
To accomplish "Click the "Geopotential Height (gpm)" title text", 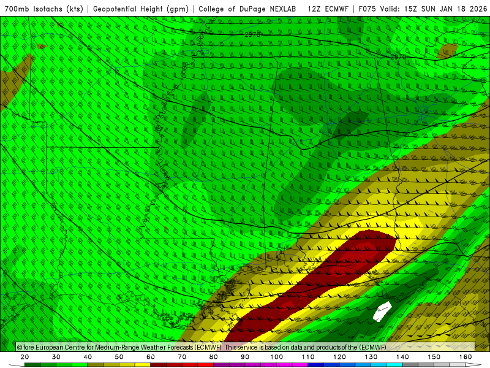I will pos(141,9).
